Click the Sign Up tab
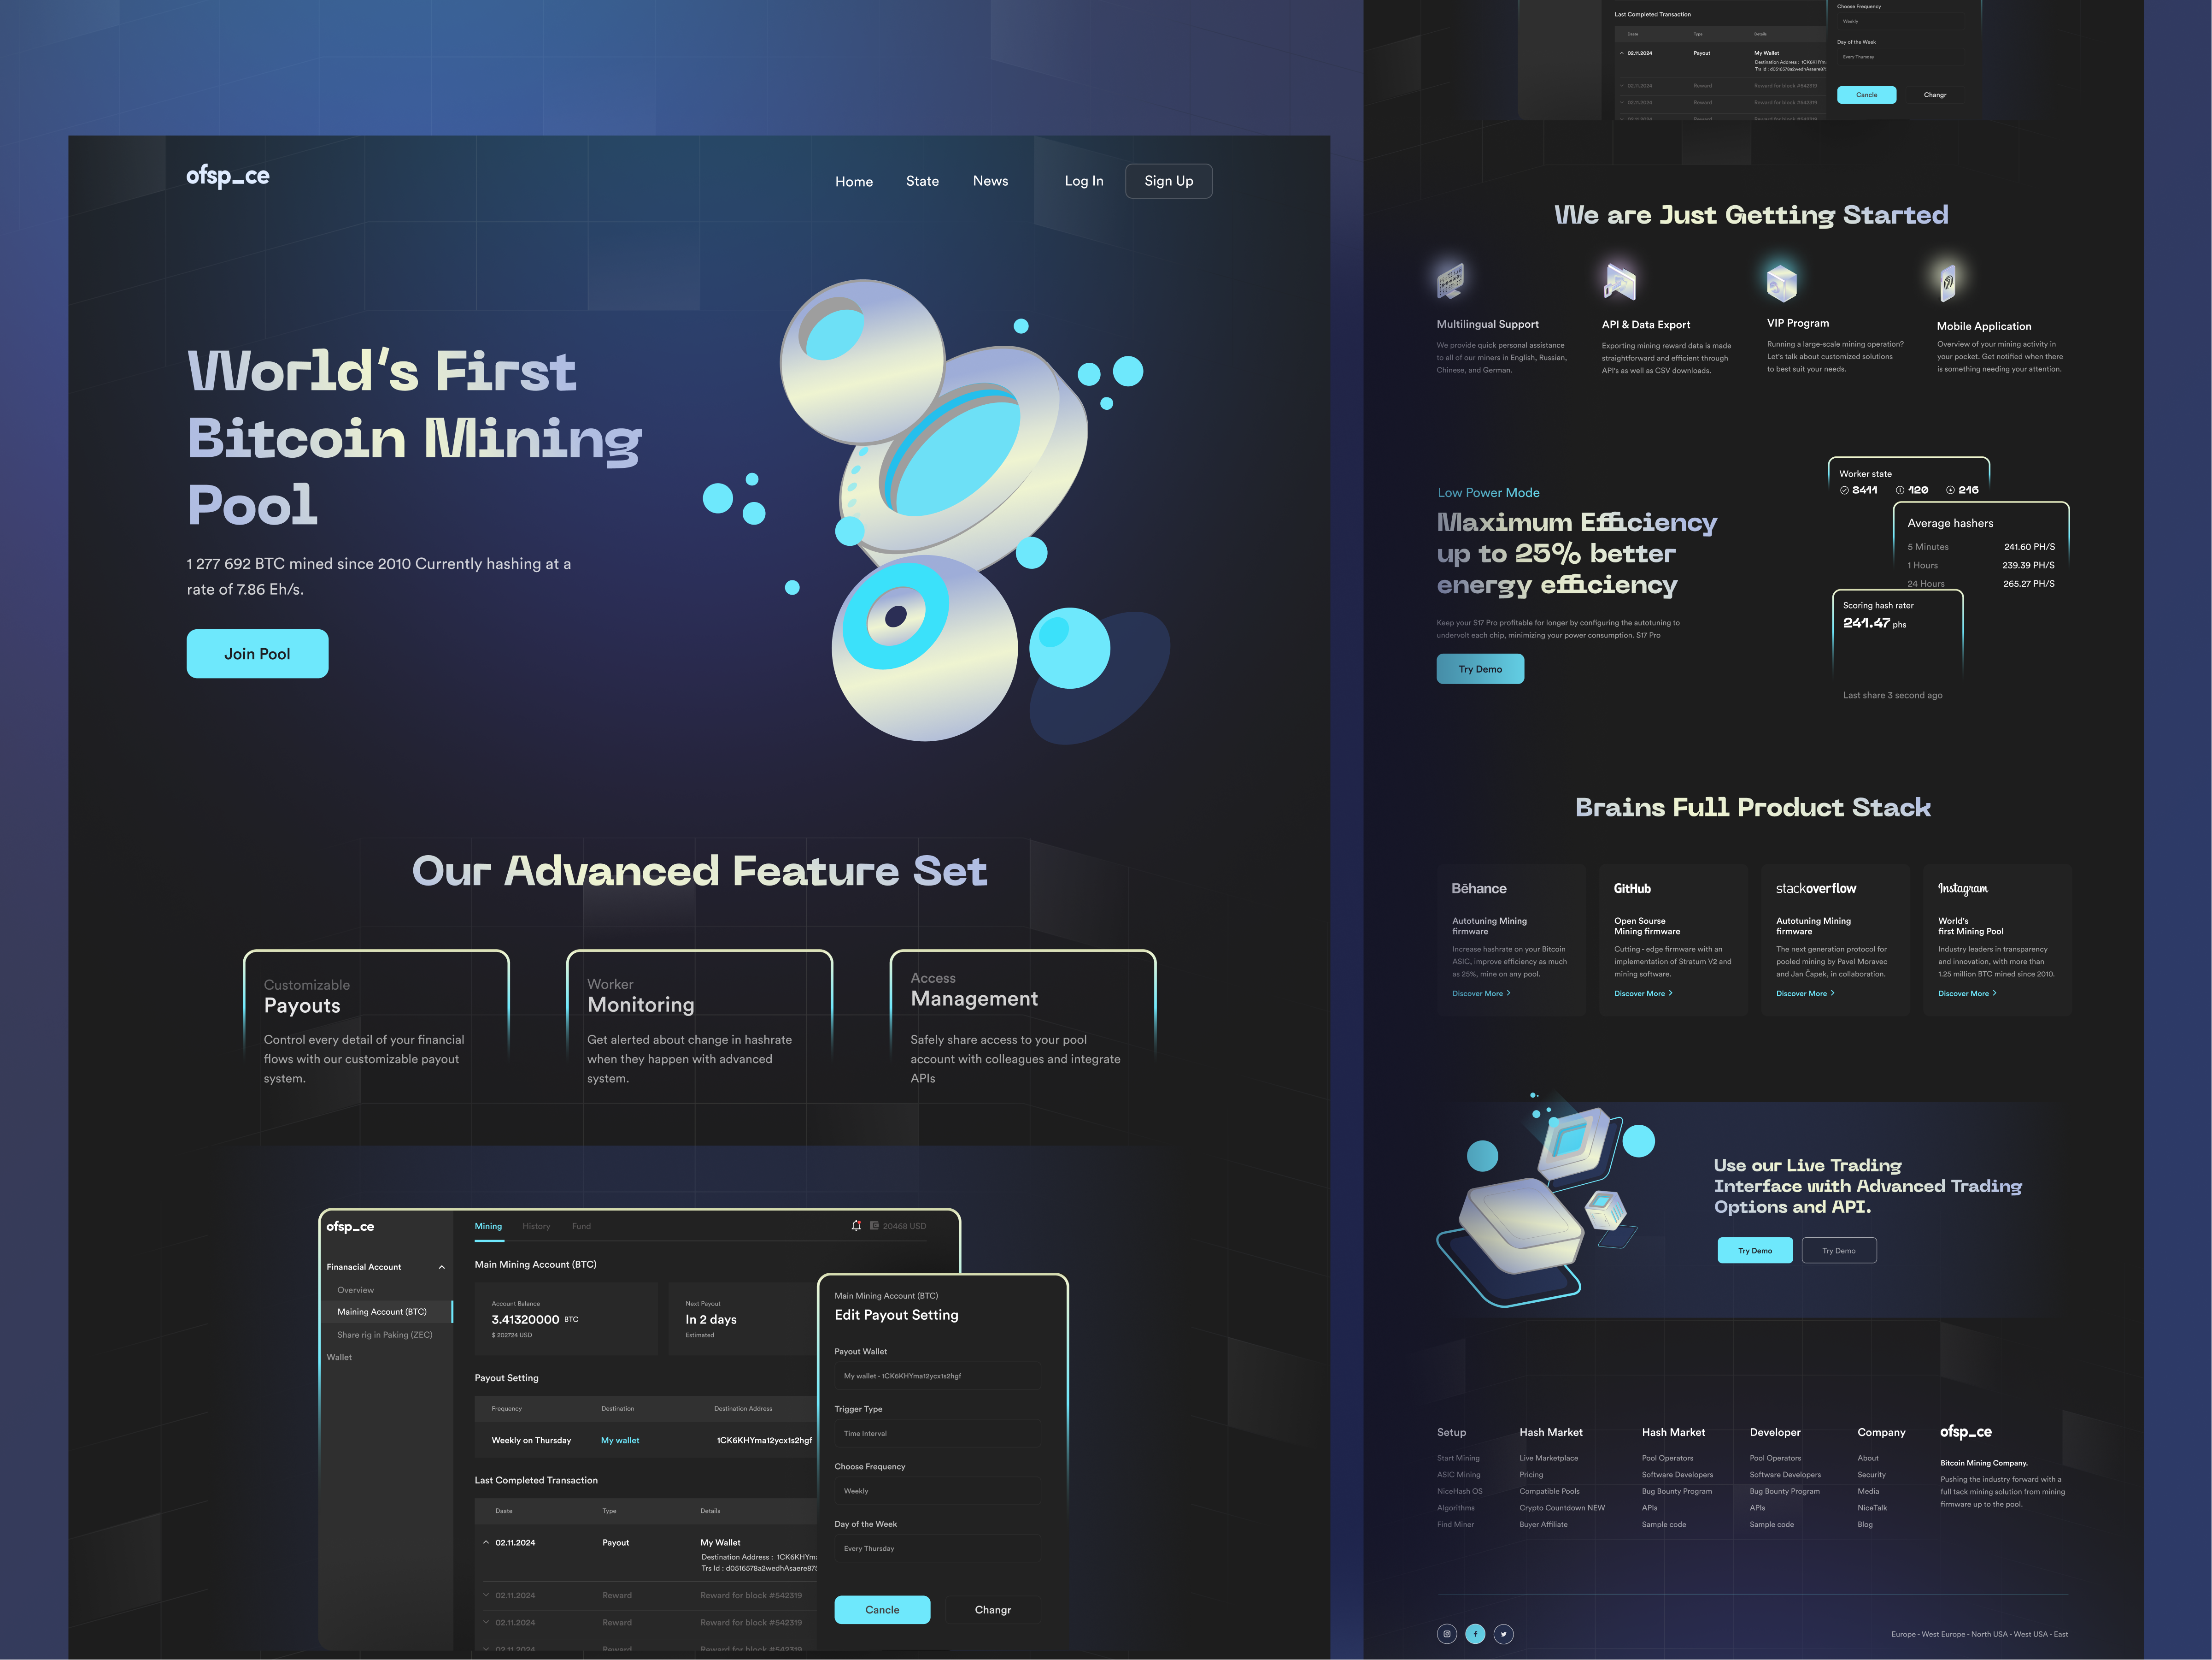Viewport: 2212px width, 1660px height. [x=1168, y=180]
